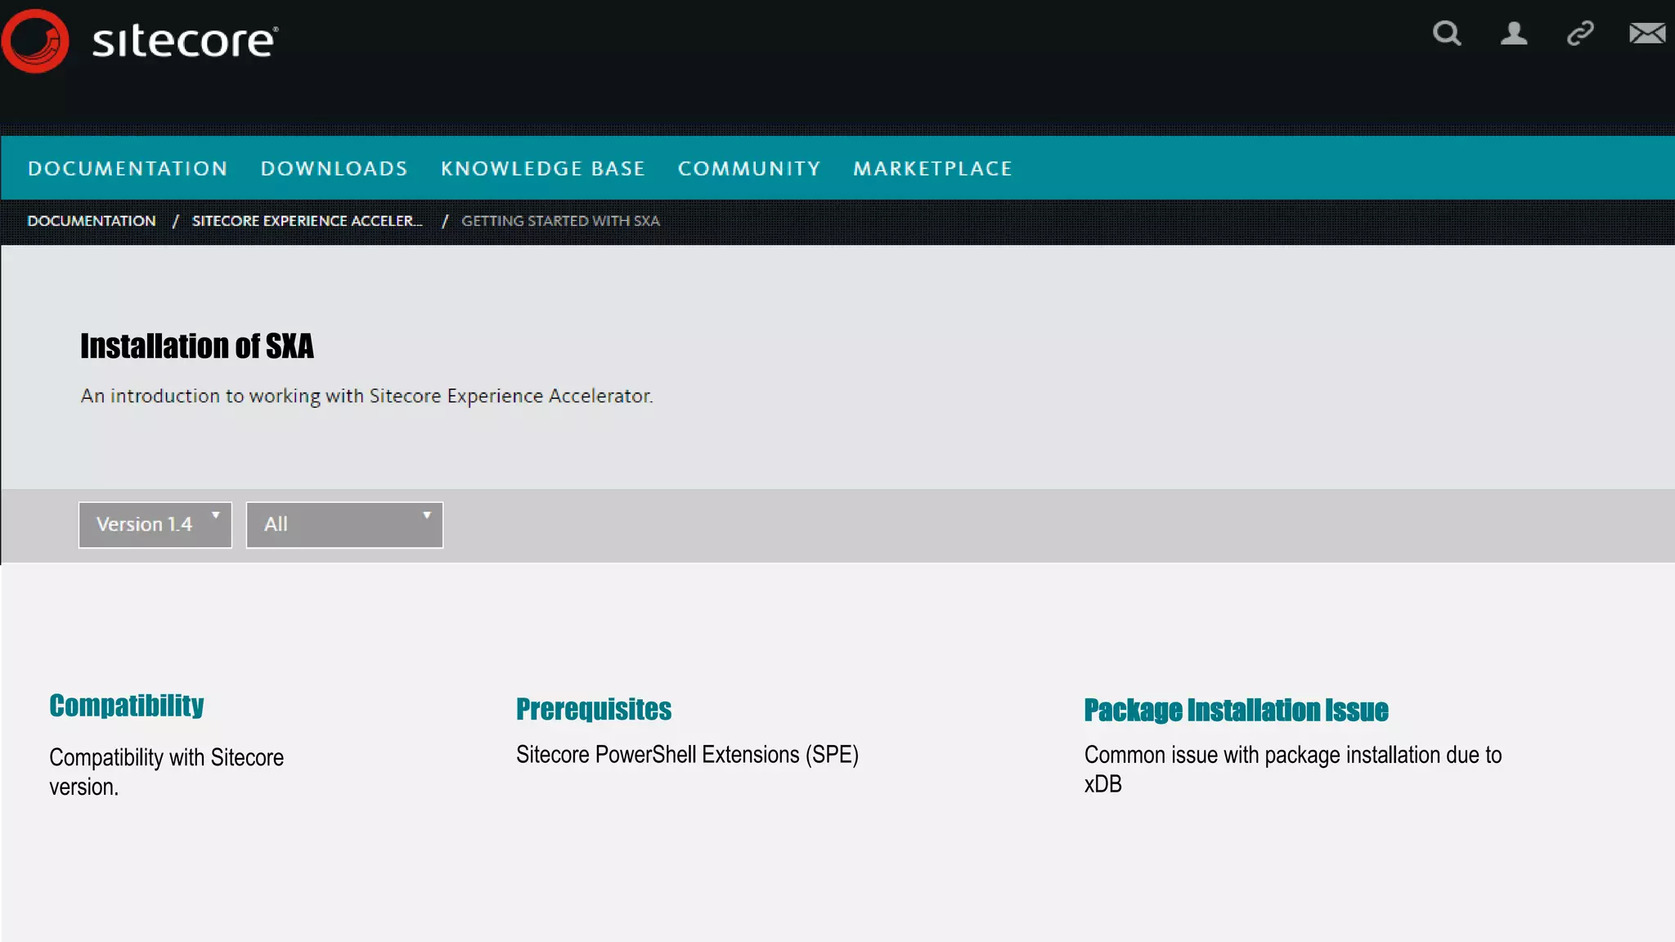Click the envelope mail icon
Image resolution: width=1675 pixels, height=942 pixels.
1646,34
